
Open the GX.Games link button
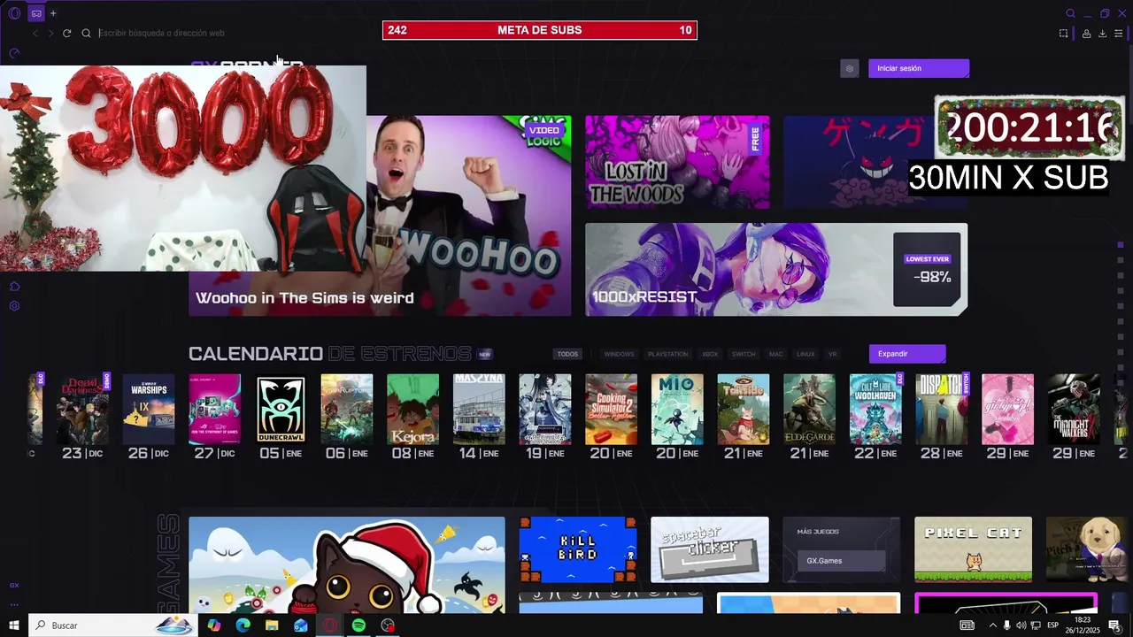[x=841, y=561]
